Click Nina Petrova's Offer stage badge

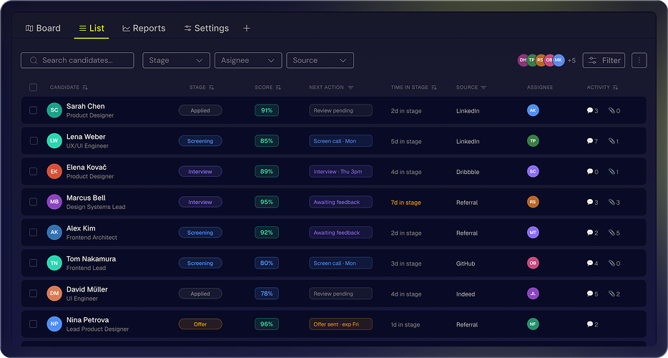pos(200,324)
